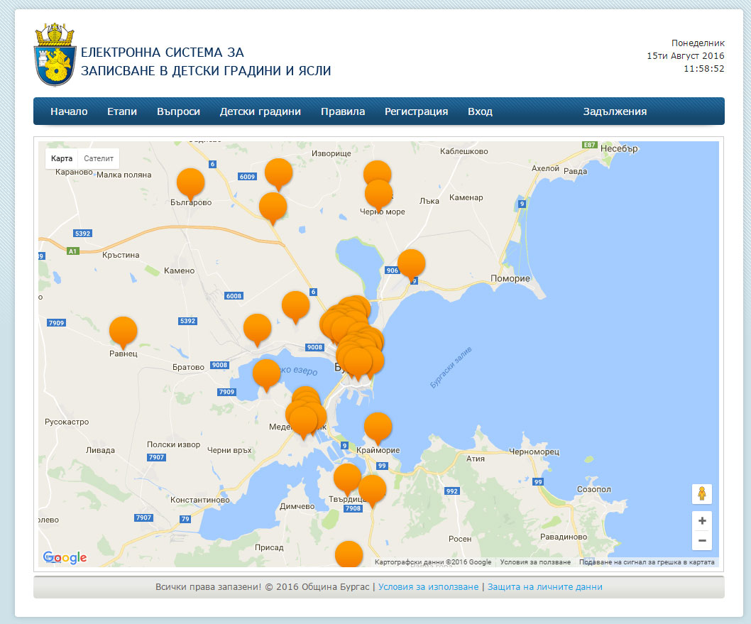Image resolution: width=751 pixels, height=624 pixels.
Task: Open the Задължения menu item
Action: [615, 111]
